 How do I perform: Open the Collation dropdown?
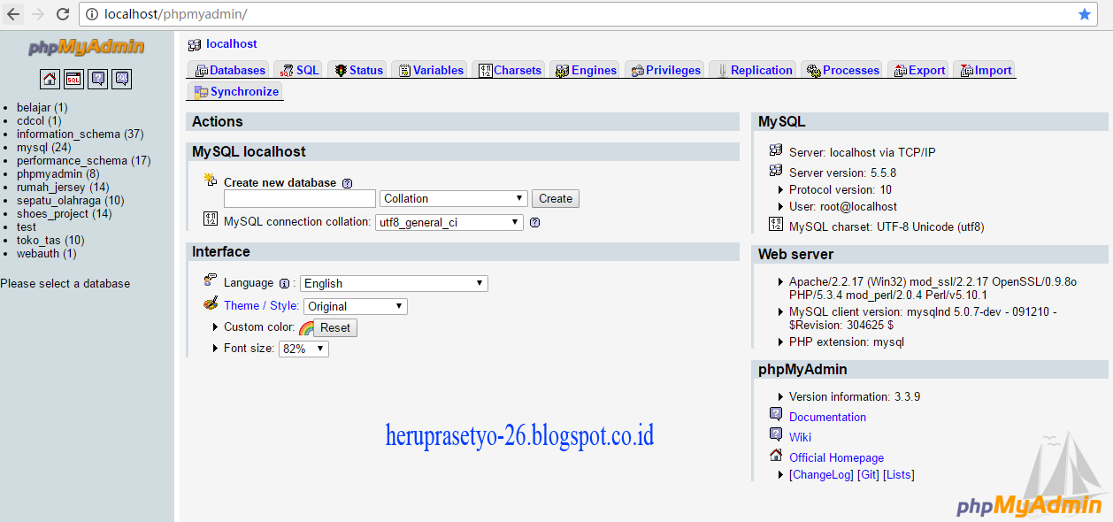pos(453,198)
